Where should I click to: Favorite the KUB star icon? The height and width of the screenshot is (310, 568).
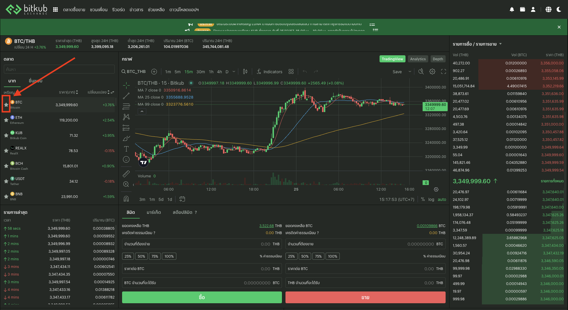pos(6,135)
